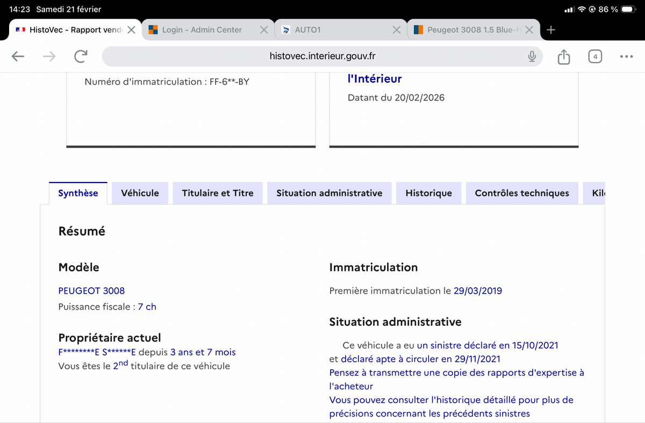Open the Historique tab
The width and height of the screenshot is (645, 423).
click(x=428, y=193)
